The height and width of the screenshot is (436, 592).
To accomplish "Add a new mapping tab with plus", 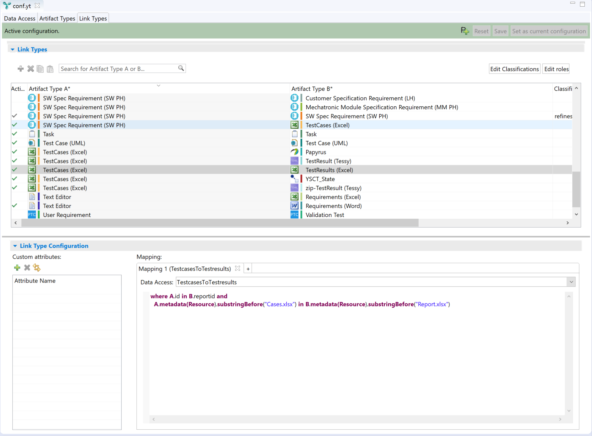I will [x=248, y=269].
